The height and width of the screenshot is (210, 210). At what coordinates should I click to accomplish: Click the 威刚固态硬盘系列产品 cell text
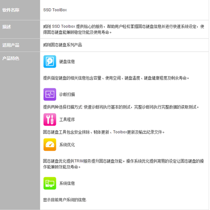(63, 45)
